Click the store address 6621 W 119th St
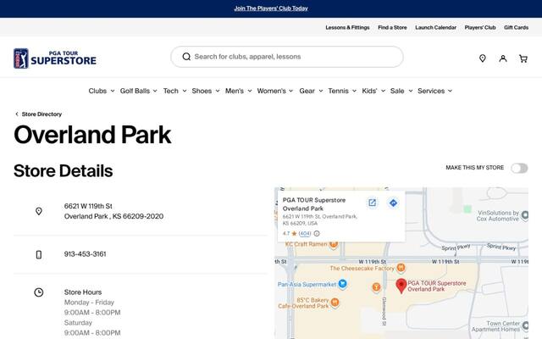The height and width of the screenshot is (339, 542). point(88,206)
